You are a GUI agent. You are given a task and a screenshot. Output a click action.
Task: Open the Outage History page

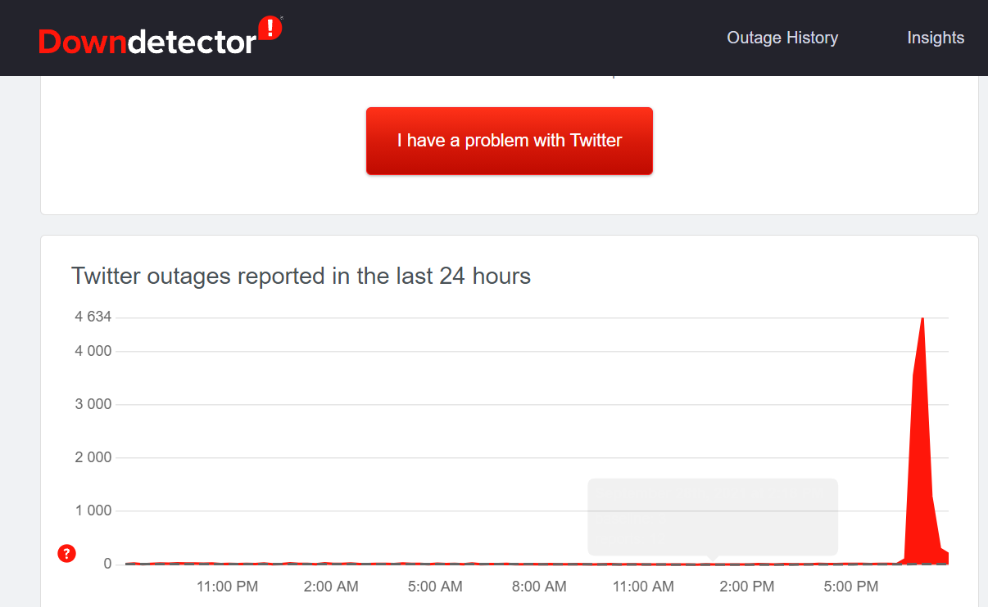pyautogui.click(x=782, y=38)
